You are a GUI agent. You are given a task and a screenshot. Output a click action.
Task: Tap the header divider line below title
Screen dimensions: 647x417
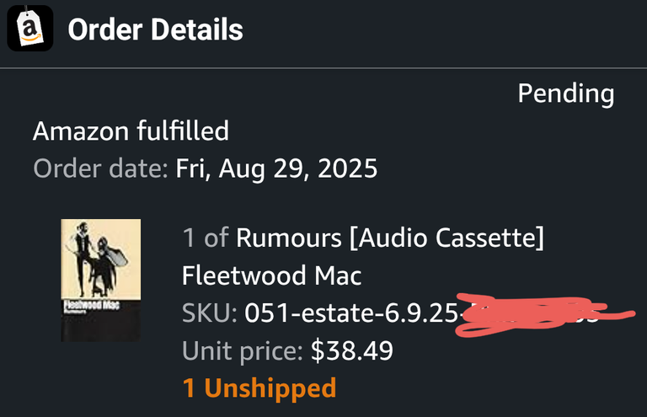tap(323, 67)
